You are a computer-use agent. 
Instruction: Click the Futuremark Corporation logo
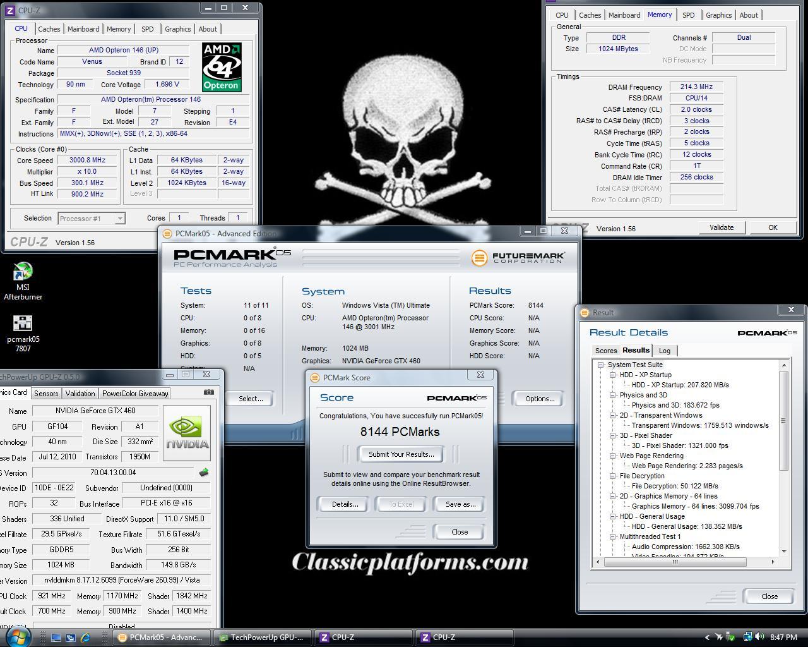pyautogui.click(x=518, y=258)
